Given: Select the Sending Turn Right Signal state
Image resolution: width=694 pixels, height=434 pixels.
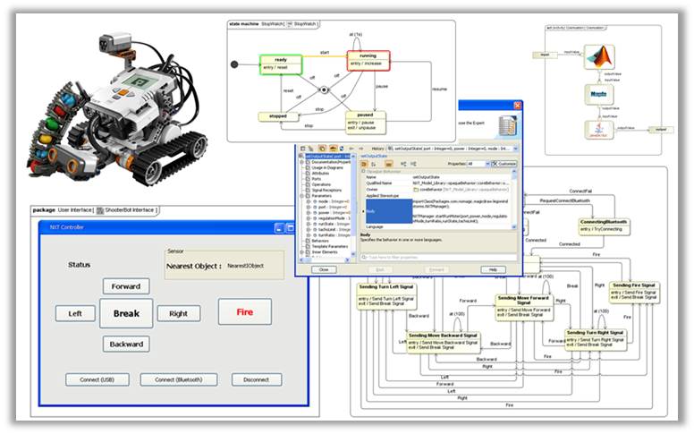Looking at the screenshot, I should pyautogui.click(x=596, y=340).
